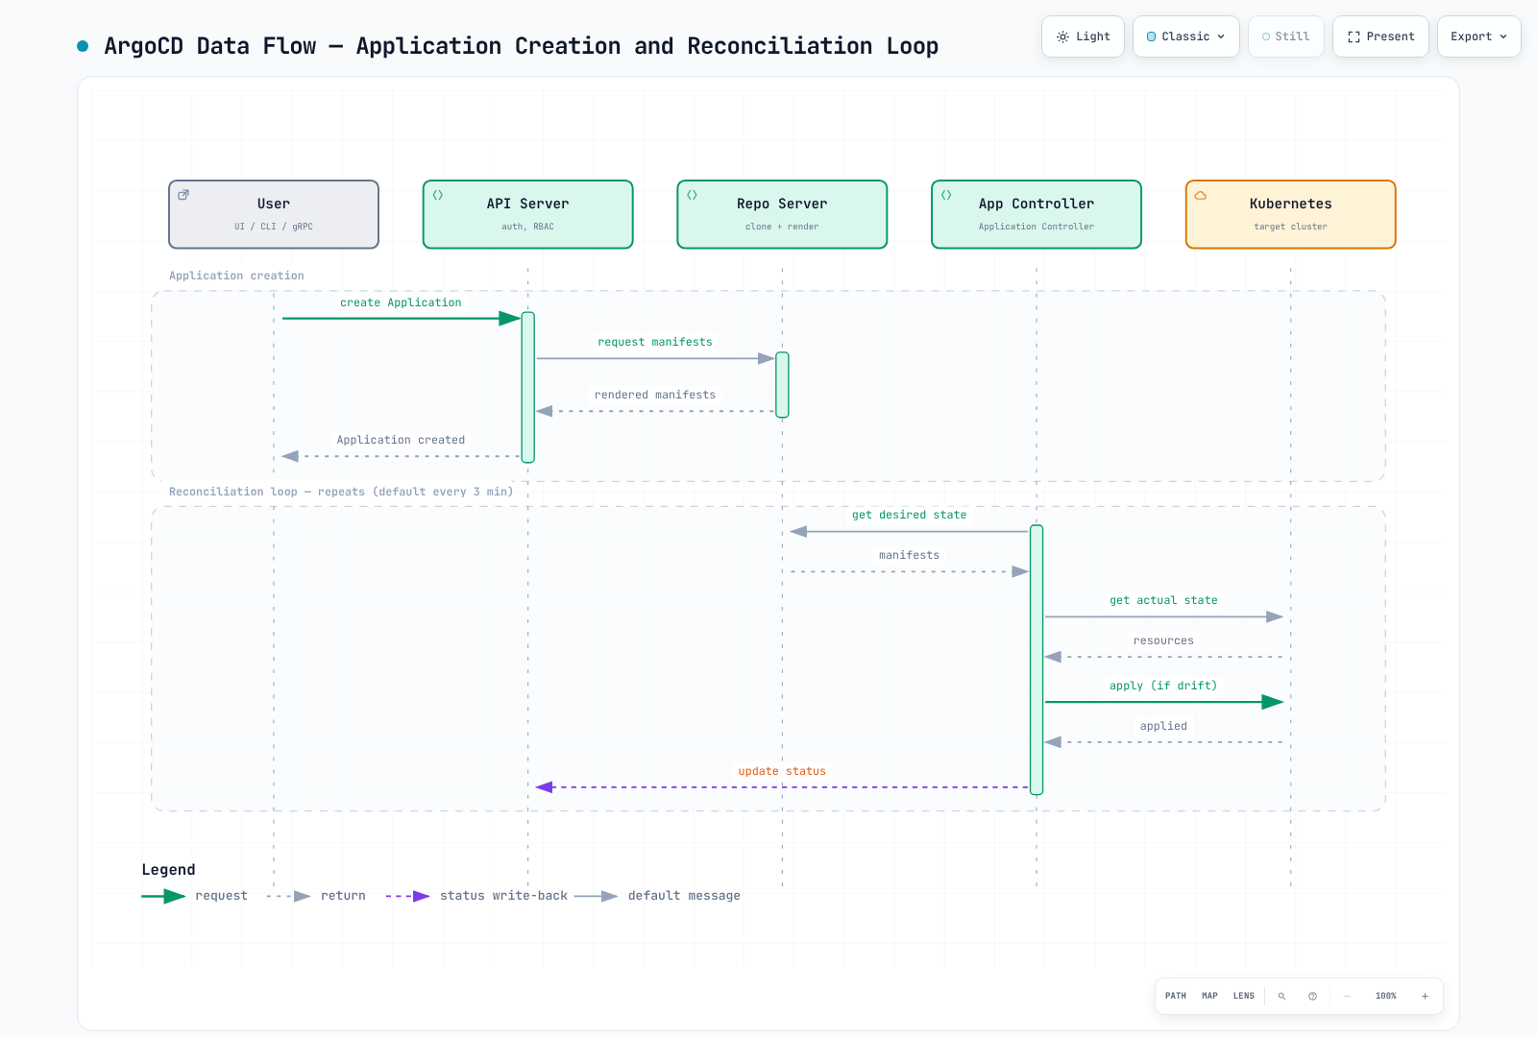Viewport: 1537px width, 1037px height.
Task: Select the PATH view mode
Action: click(x=1176, y=996)
